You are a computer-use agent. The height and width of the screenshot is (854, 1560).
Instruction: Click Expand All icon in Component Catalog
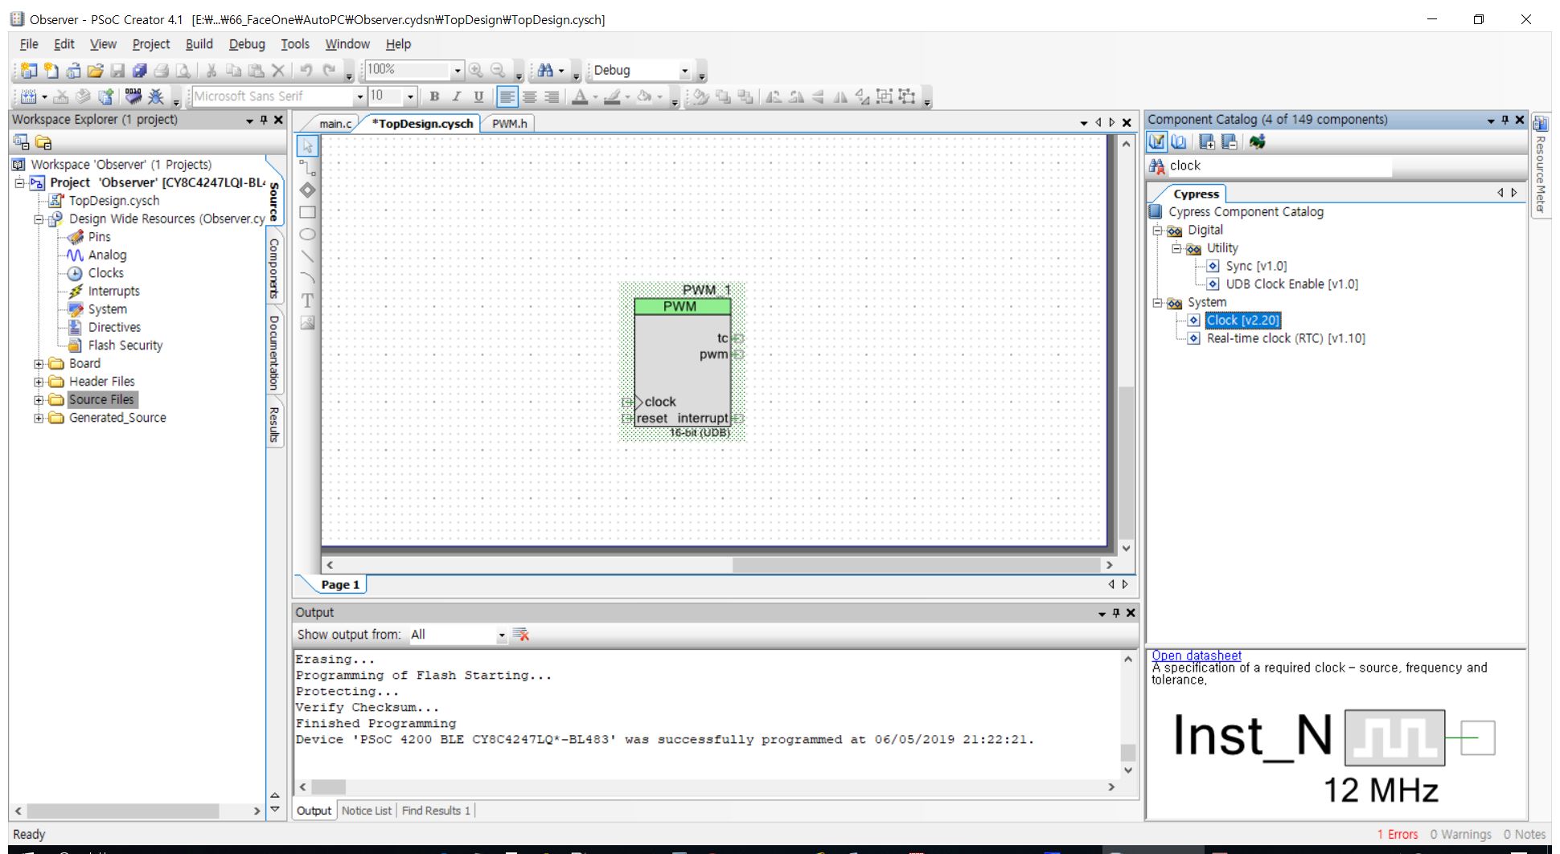coord(1207,142)
